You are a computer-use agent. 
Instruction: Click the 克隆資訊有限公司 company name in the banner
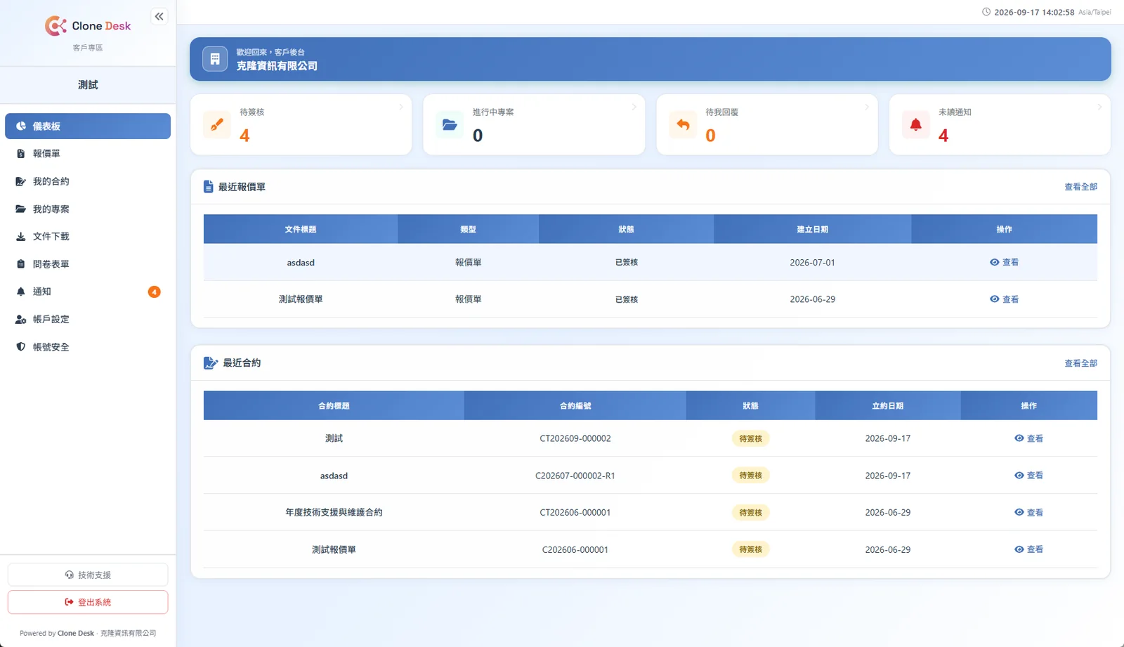pos(277,66)
